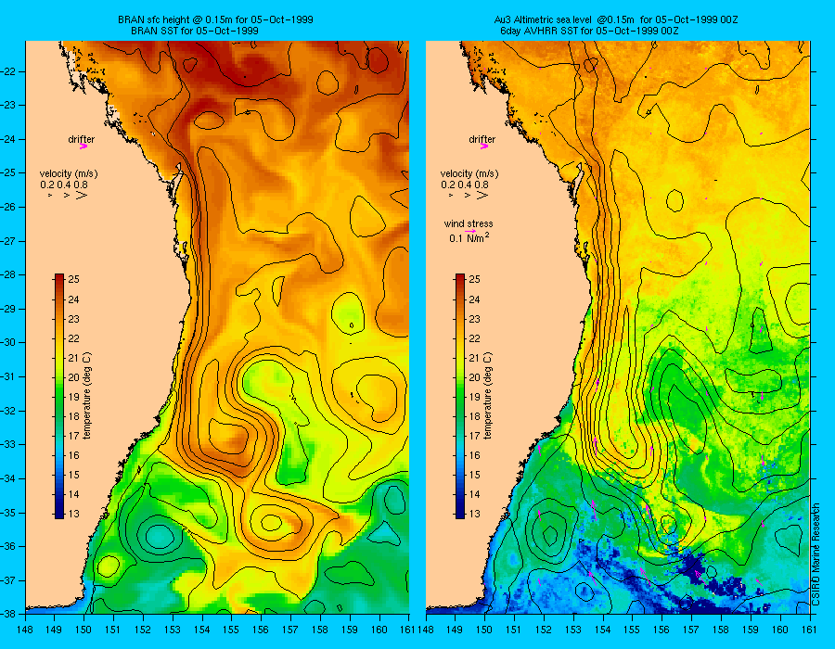Click the '0.1 N/m2' wind stress value
The width and height of the screenshot is (835, 649).
point(469,237)
